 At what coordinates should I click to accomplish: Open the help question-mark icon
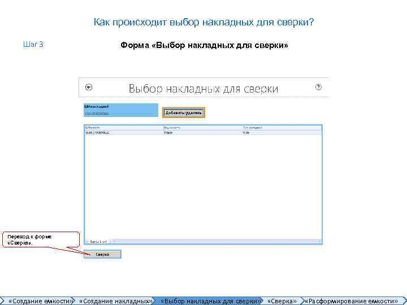(x=318, y=87)
